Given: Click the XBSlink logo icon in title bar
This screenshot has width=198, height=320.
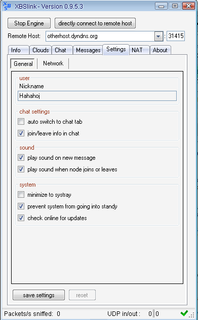Looking at the screenshot, I should coord(7,6).
